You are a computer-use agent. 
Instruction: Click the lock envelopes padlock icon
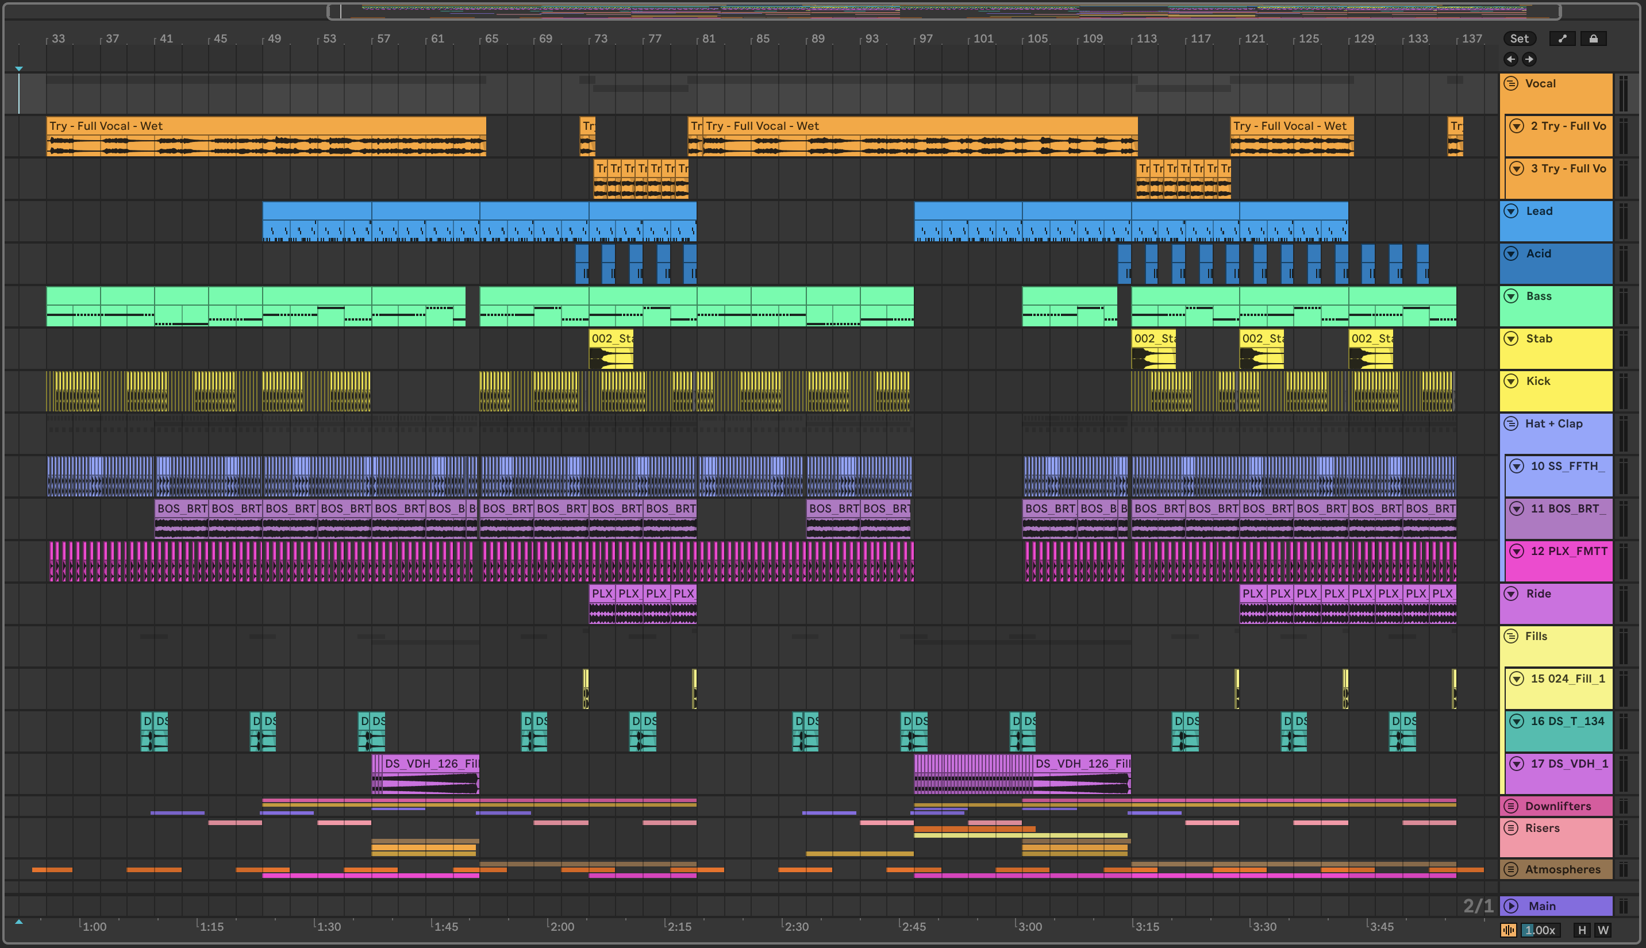coord(1593,38)
